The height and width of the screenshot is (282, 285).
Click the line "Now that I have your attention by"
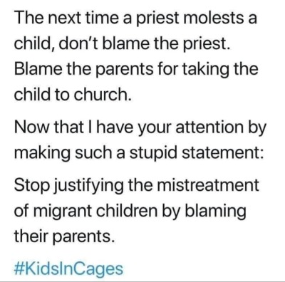point(140,128)
